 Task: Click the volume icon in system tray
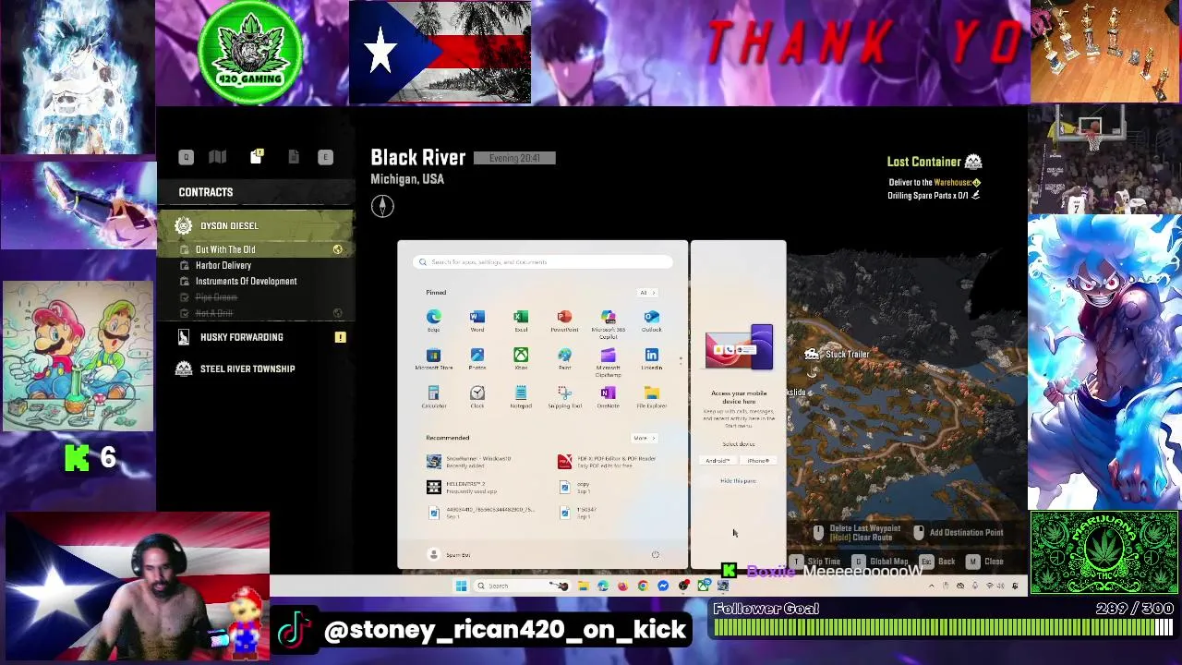1000,586
